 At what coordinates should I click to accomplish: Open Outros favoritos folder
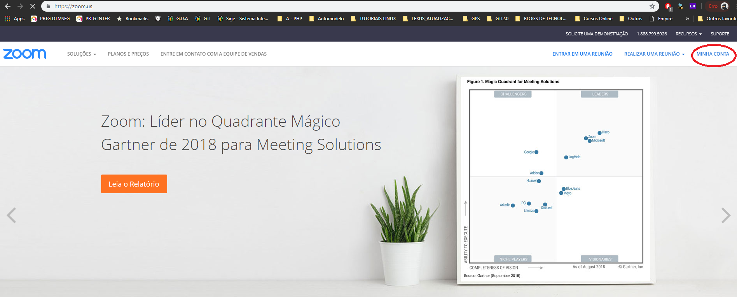[717, 19]
